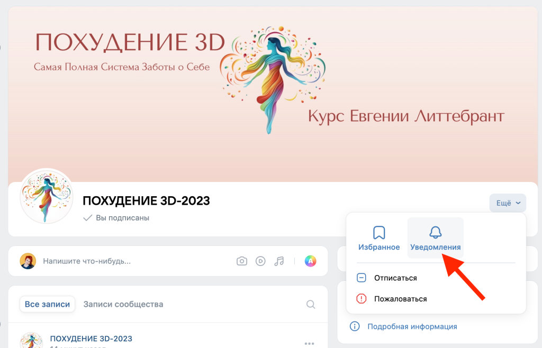The height and width of the screenshot is (348, 542).
Task: Click the info icon beside Подробная информация
Action: tap(355, 326)
